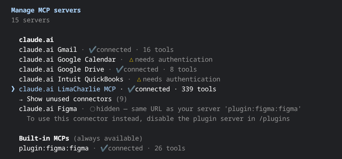Click the '8 tools' count on Google Drive row

(183, 69)
